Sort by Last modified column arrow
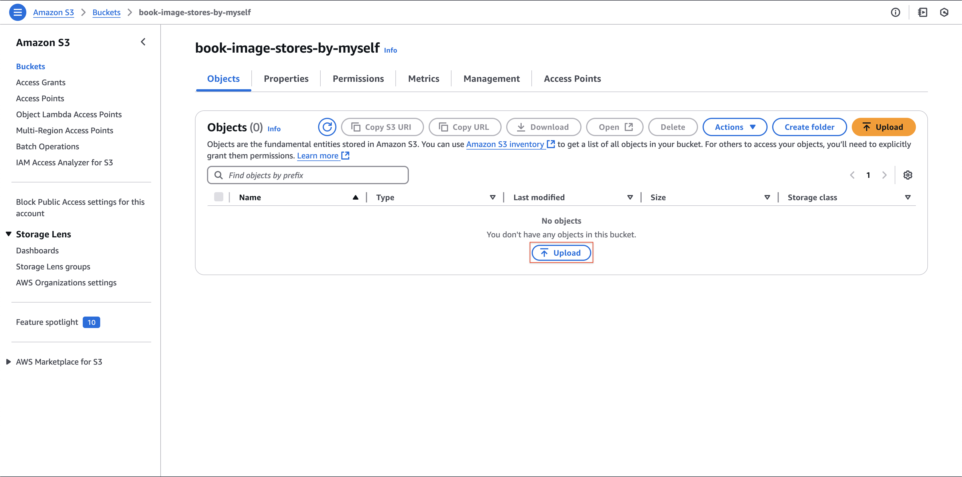 [x=630, y=197]
